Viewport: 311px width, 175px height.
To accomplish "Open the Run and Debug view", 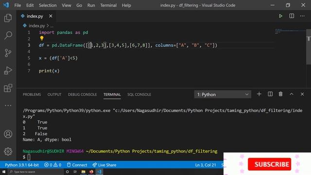I will (x=8, y=70).
